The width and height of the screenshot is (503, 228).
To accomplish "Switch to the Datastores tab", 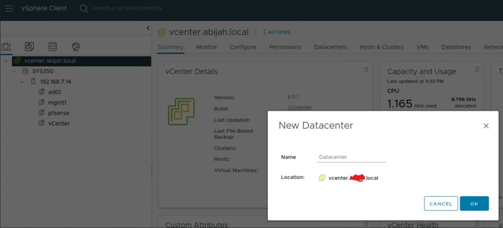I will pos(456,47).
